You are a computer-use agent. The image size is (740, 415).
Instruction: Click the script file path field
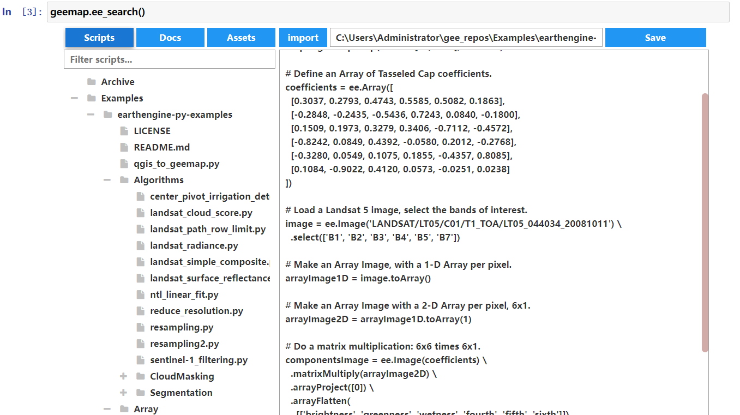[466, 38]
